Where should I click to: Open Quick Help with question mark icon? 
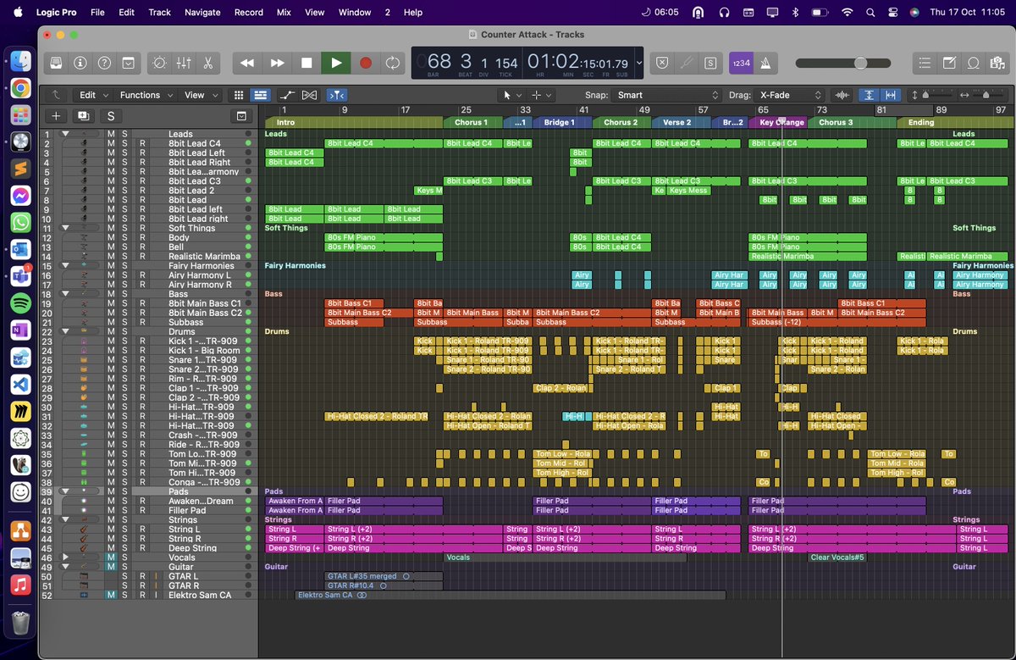click(x=104, y=63)
